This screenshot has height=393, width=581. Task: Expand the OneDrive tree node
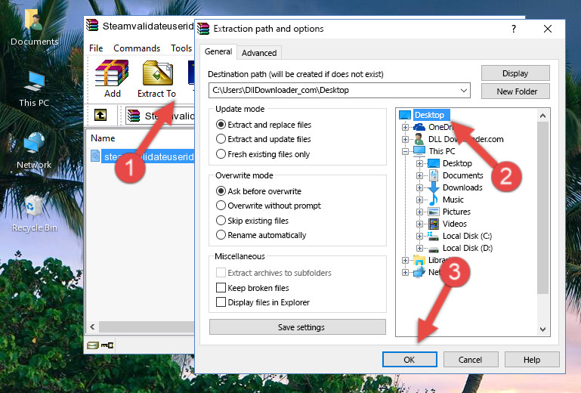click(x=405, y=127)
